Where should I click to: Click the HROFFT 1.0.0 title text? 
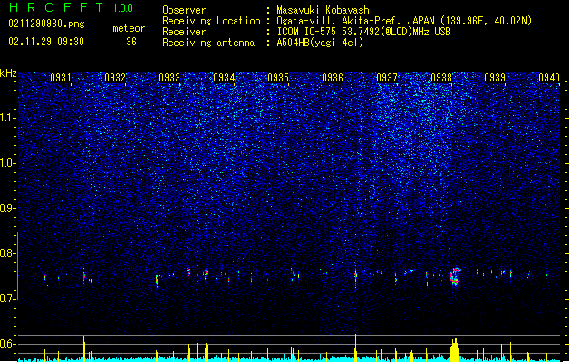click(x=72, y=7)
